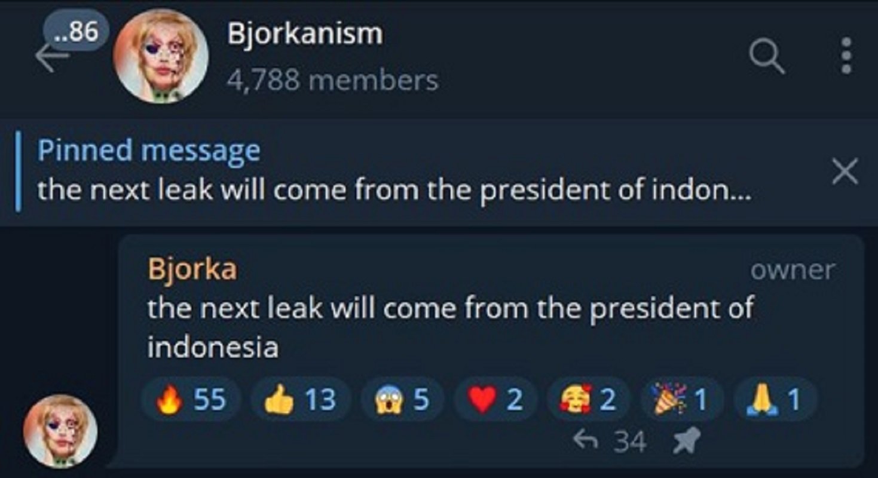This screenshot has height=478, width=878.
Task: Toggle the smiling hearts face reaction
Action: point(588,400)
